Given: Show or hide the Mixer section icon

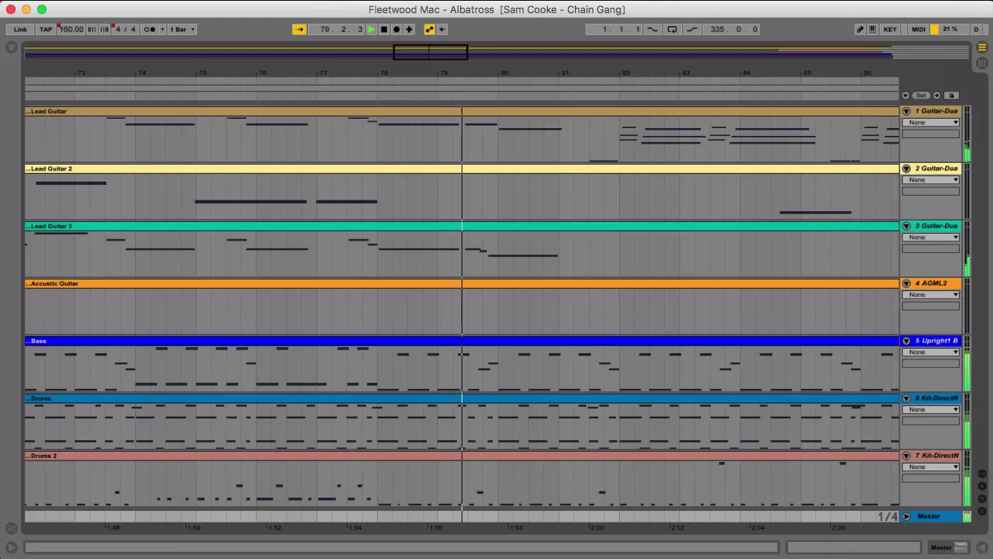Looking at the screenshot, I should point(981,498).
